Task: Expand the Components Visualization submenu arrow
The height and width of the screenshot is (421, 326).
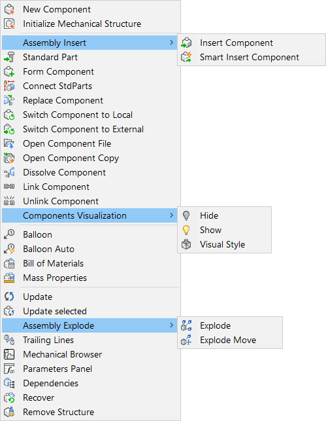Action: (172, 215)
